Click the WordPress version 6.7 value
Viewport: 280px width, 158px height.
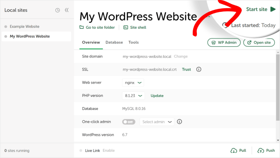coord(125,135)
